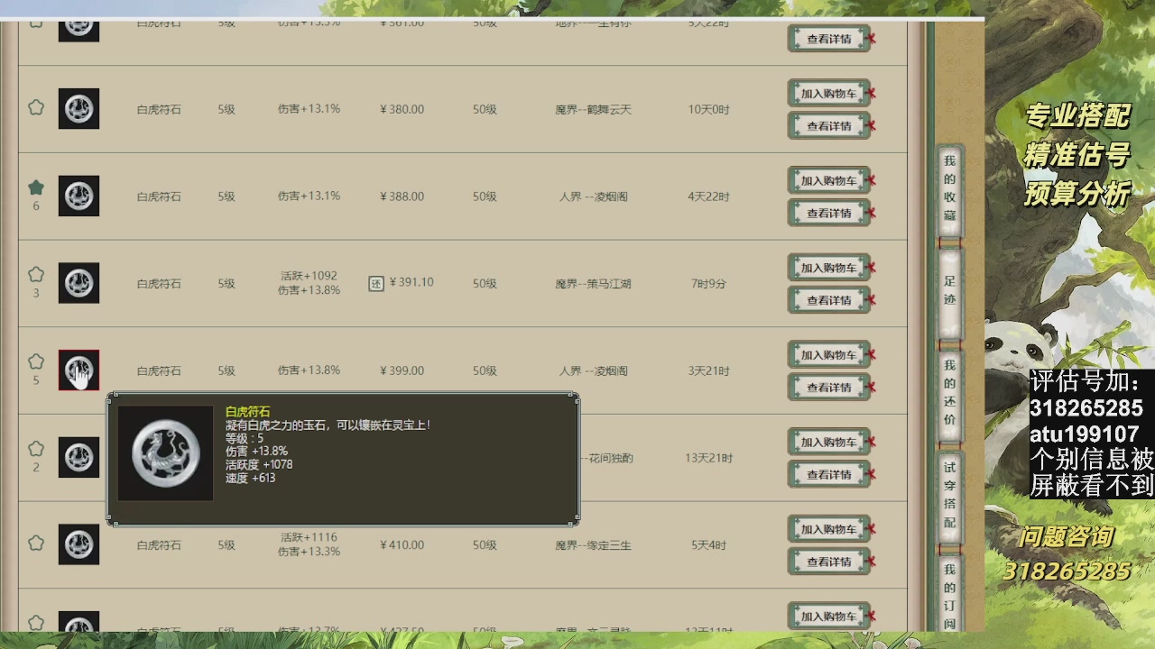Click the item icon in the ¥388.00 row
This screenshot has height=649, width=1155.
pyautogui.click(x=79, y=196)
